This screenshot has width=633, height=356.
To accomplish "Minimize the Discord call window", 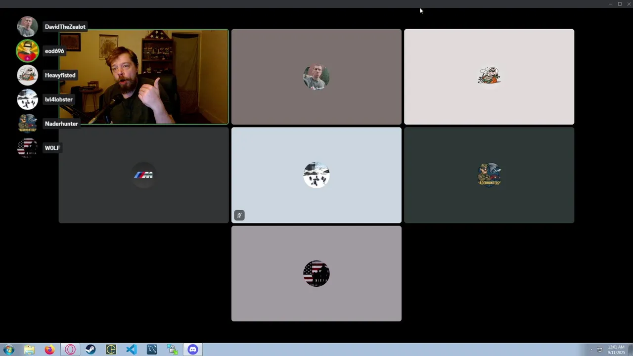I will coord(610,4).
